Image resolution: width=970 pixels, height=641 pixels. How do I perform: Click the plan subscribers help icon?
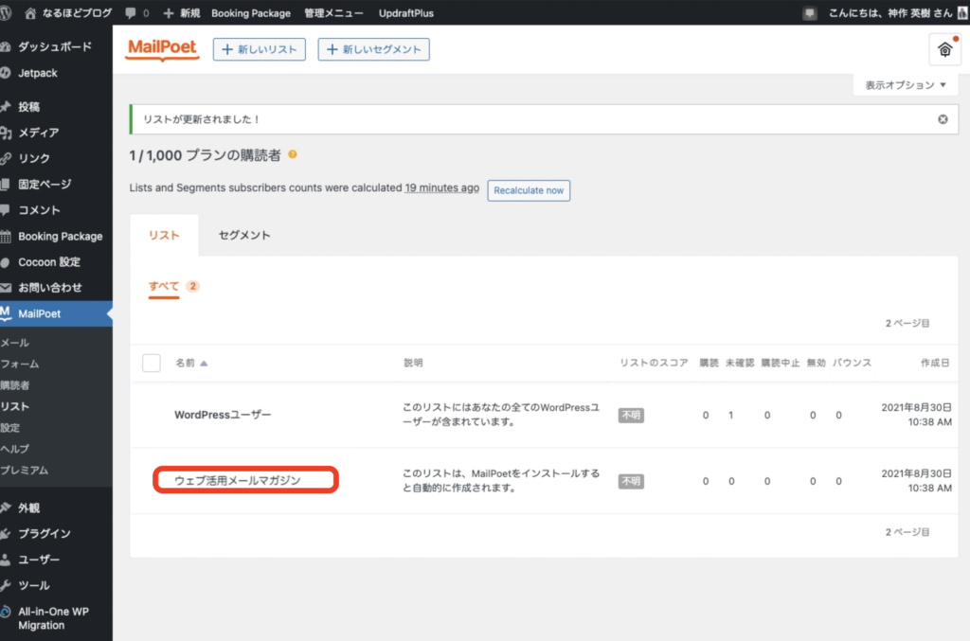click(x=293, y=154)
